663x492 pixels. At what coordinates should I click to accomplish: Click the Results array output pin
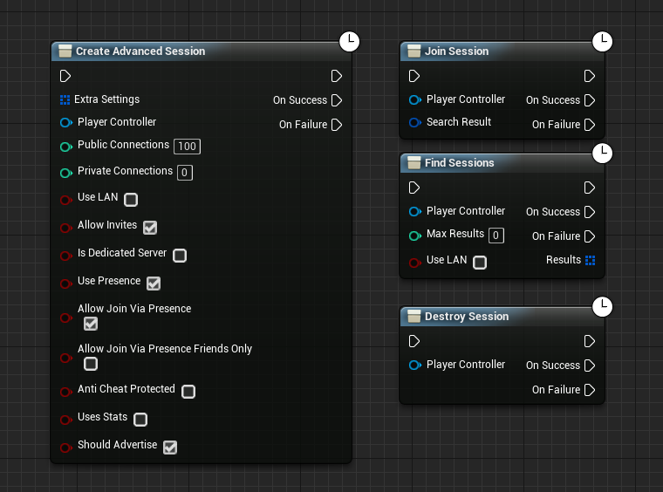click(x=591, y=260)
